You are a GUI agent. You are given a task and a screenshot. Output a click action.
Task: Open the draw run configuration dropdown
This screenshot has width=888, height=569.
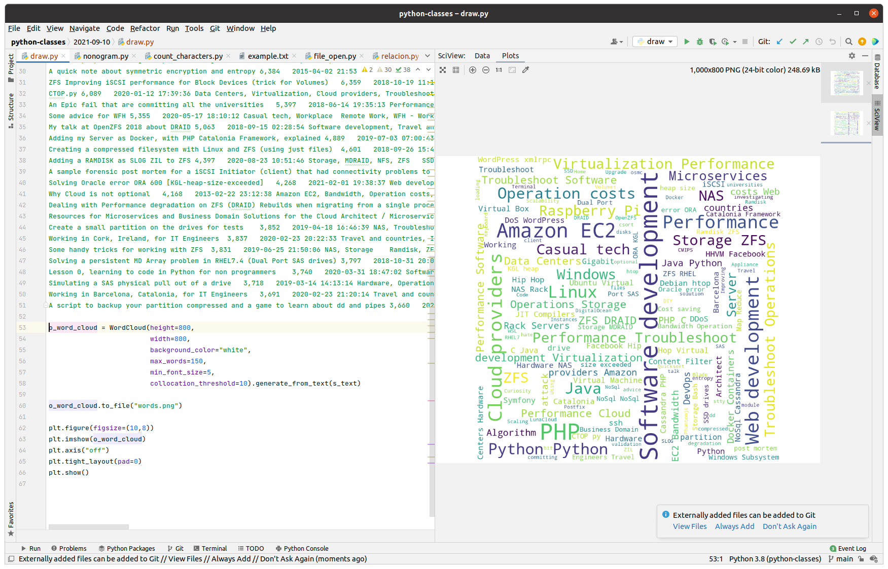tap(655, 42)
